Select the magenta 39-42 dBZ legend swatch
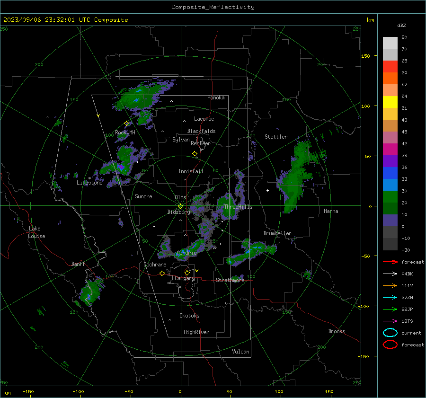Screen dimensions: 426x398 click(390, 150)
